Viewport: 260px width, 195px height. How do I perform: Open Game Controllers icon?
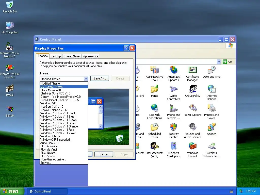173,93
